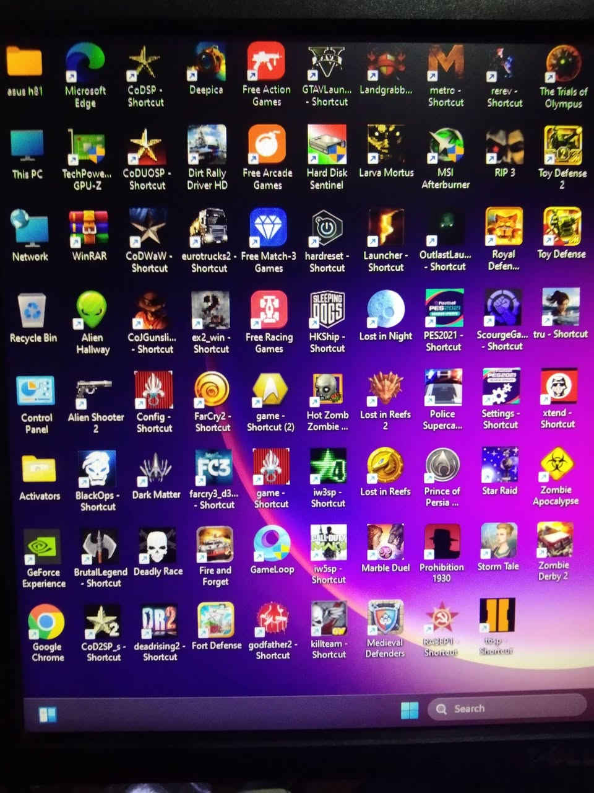The image size is (594, 793).
Task: Select the Fire and Forget icon
Action: click(215, 545)
